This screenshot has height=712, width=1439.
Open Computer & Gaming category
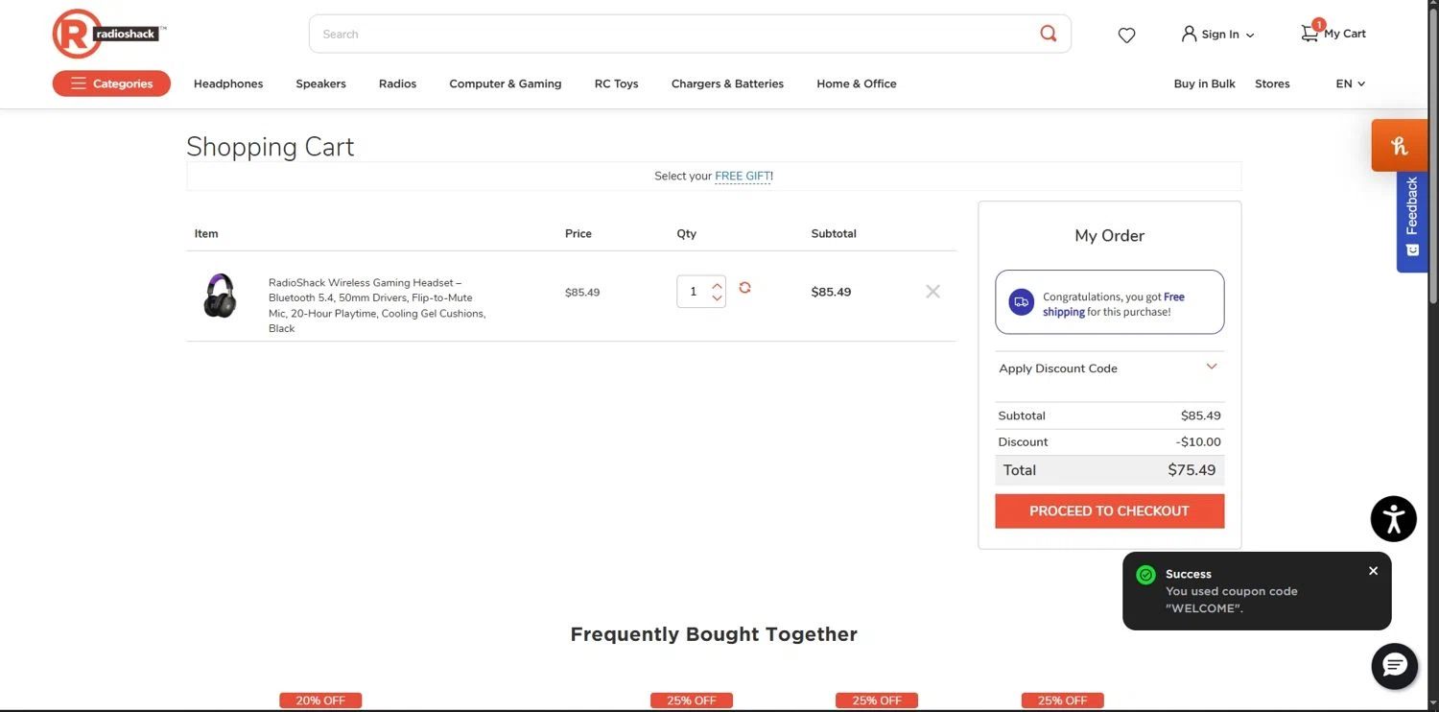[506, 83]
